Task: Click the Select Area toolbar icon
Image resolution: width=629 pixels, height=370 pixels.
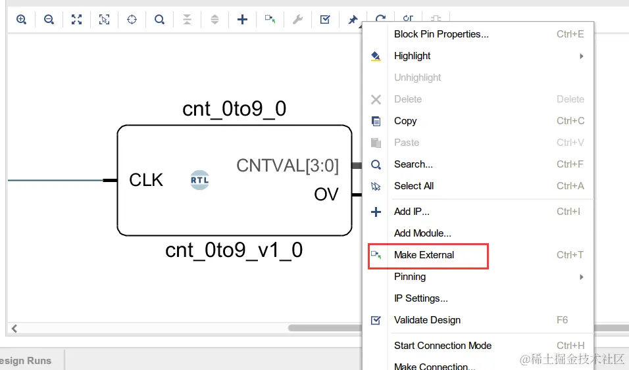Action: click(x=105, y=19)
